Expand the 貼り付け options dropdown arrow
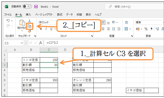The width and height of the screenshot is (164, 98). tap(22, 31)
